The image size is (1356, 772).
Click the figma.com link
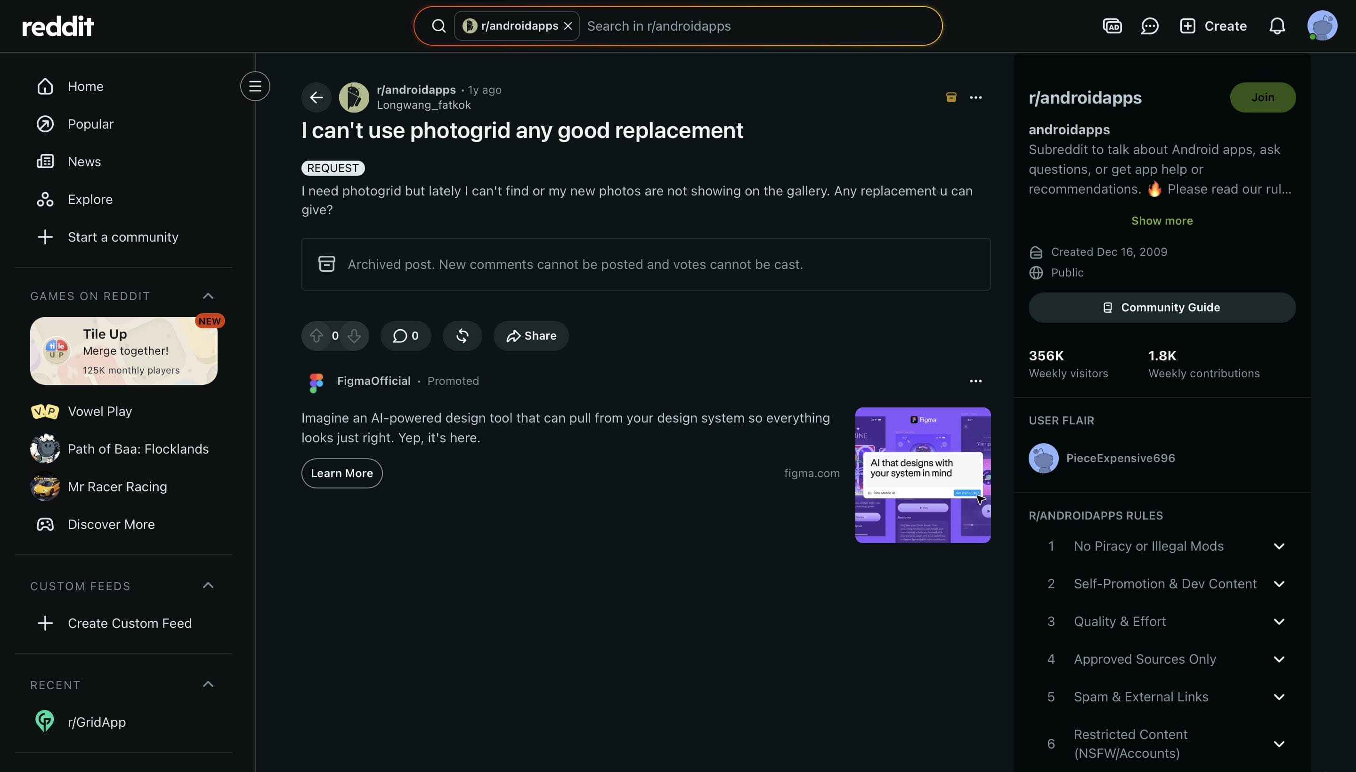click(812, 473)
